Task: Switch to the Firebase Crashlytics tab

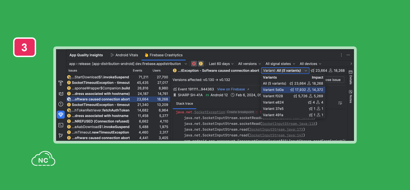Action: [163, 55]
